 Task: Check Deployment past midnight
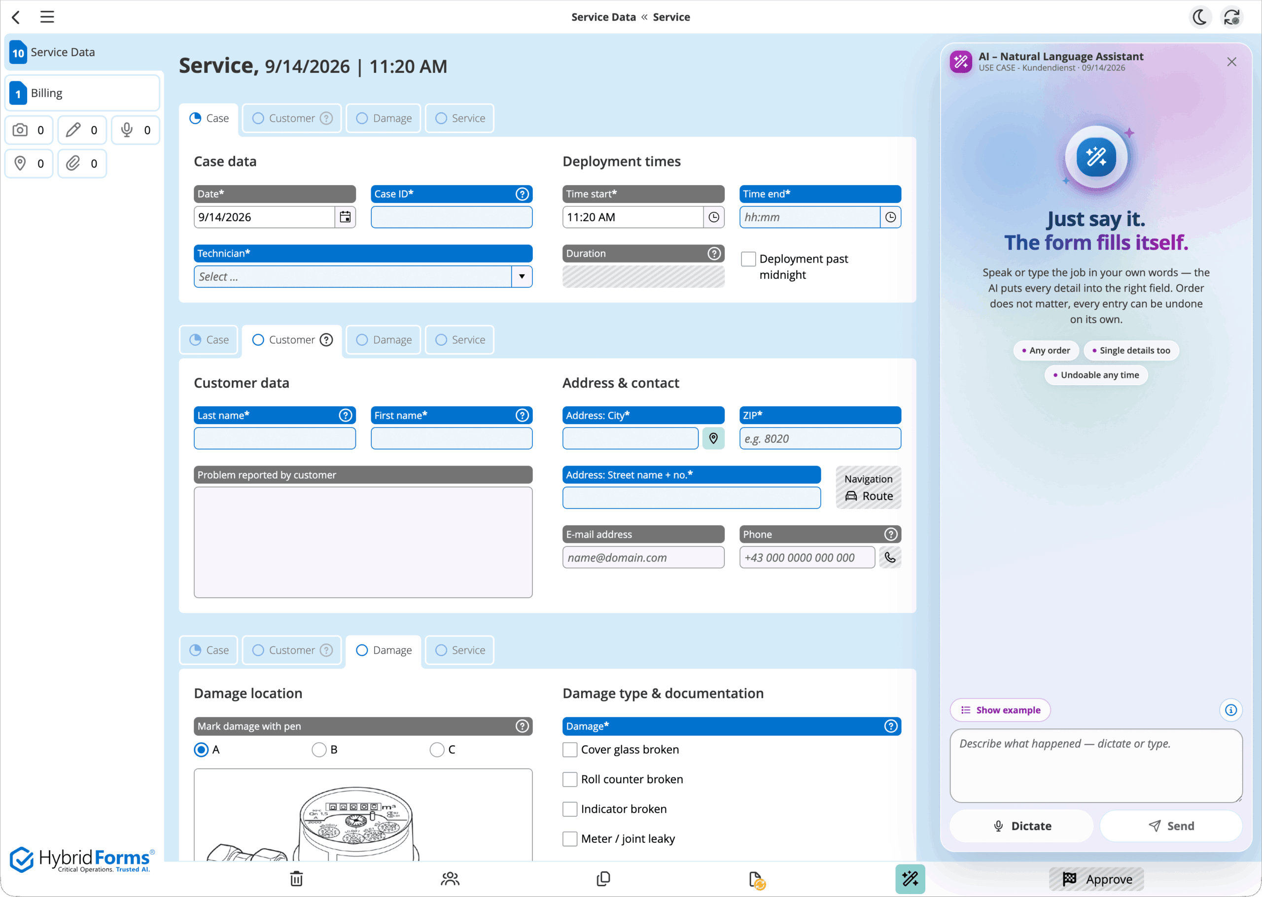tap(748, 259)
